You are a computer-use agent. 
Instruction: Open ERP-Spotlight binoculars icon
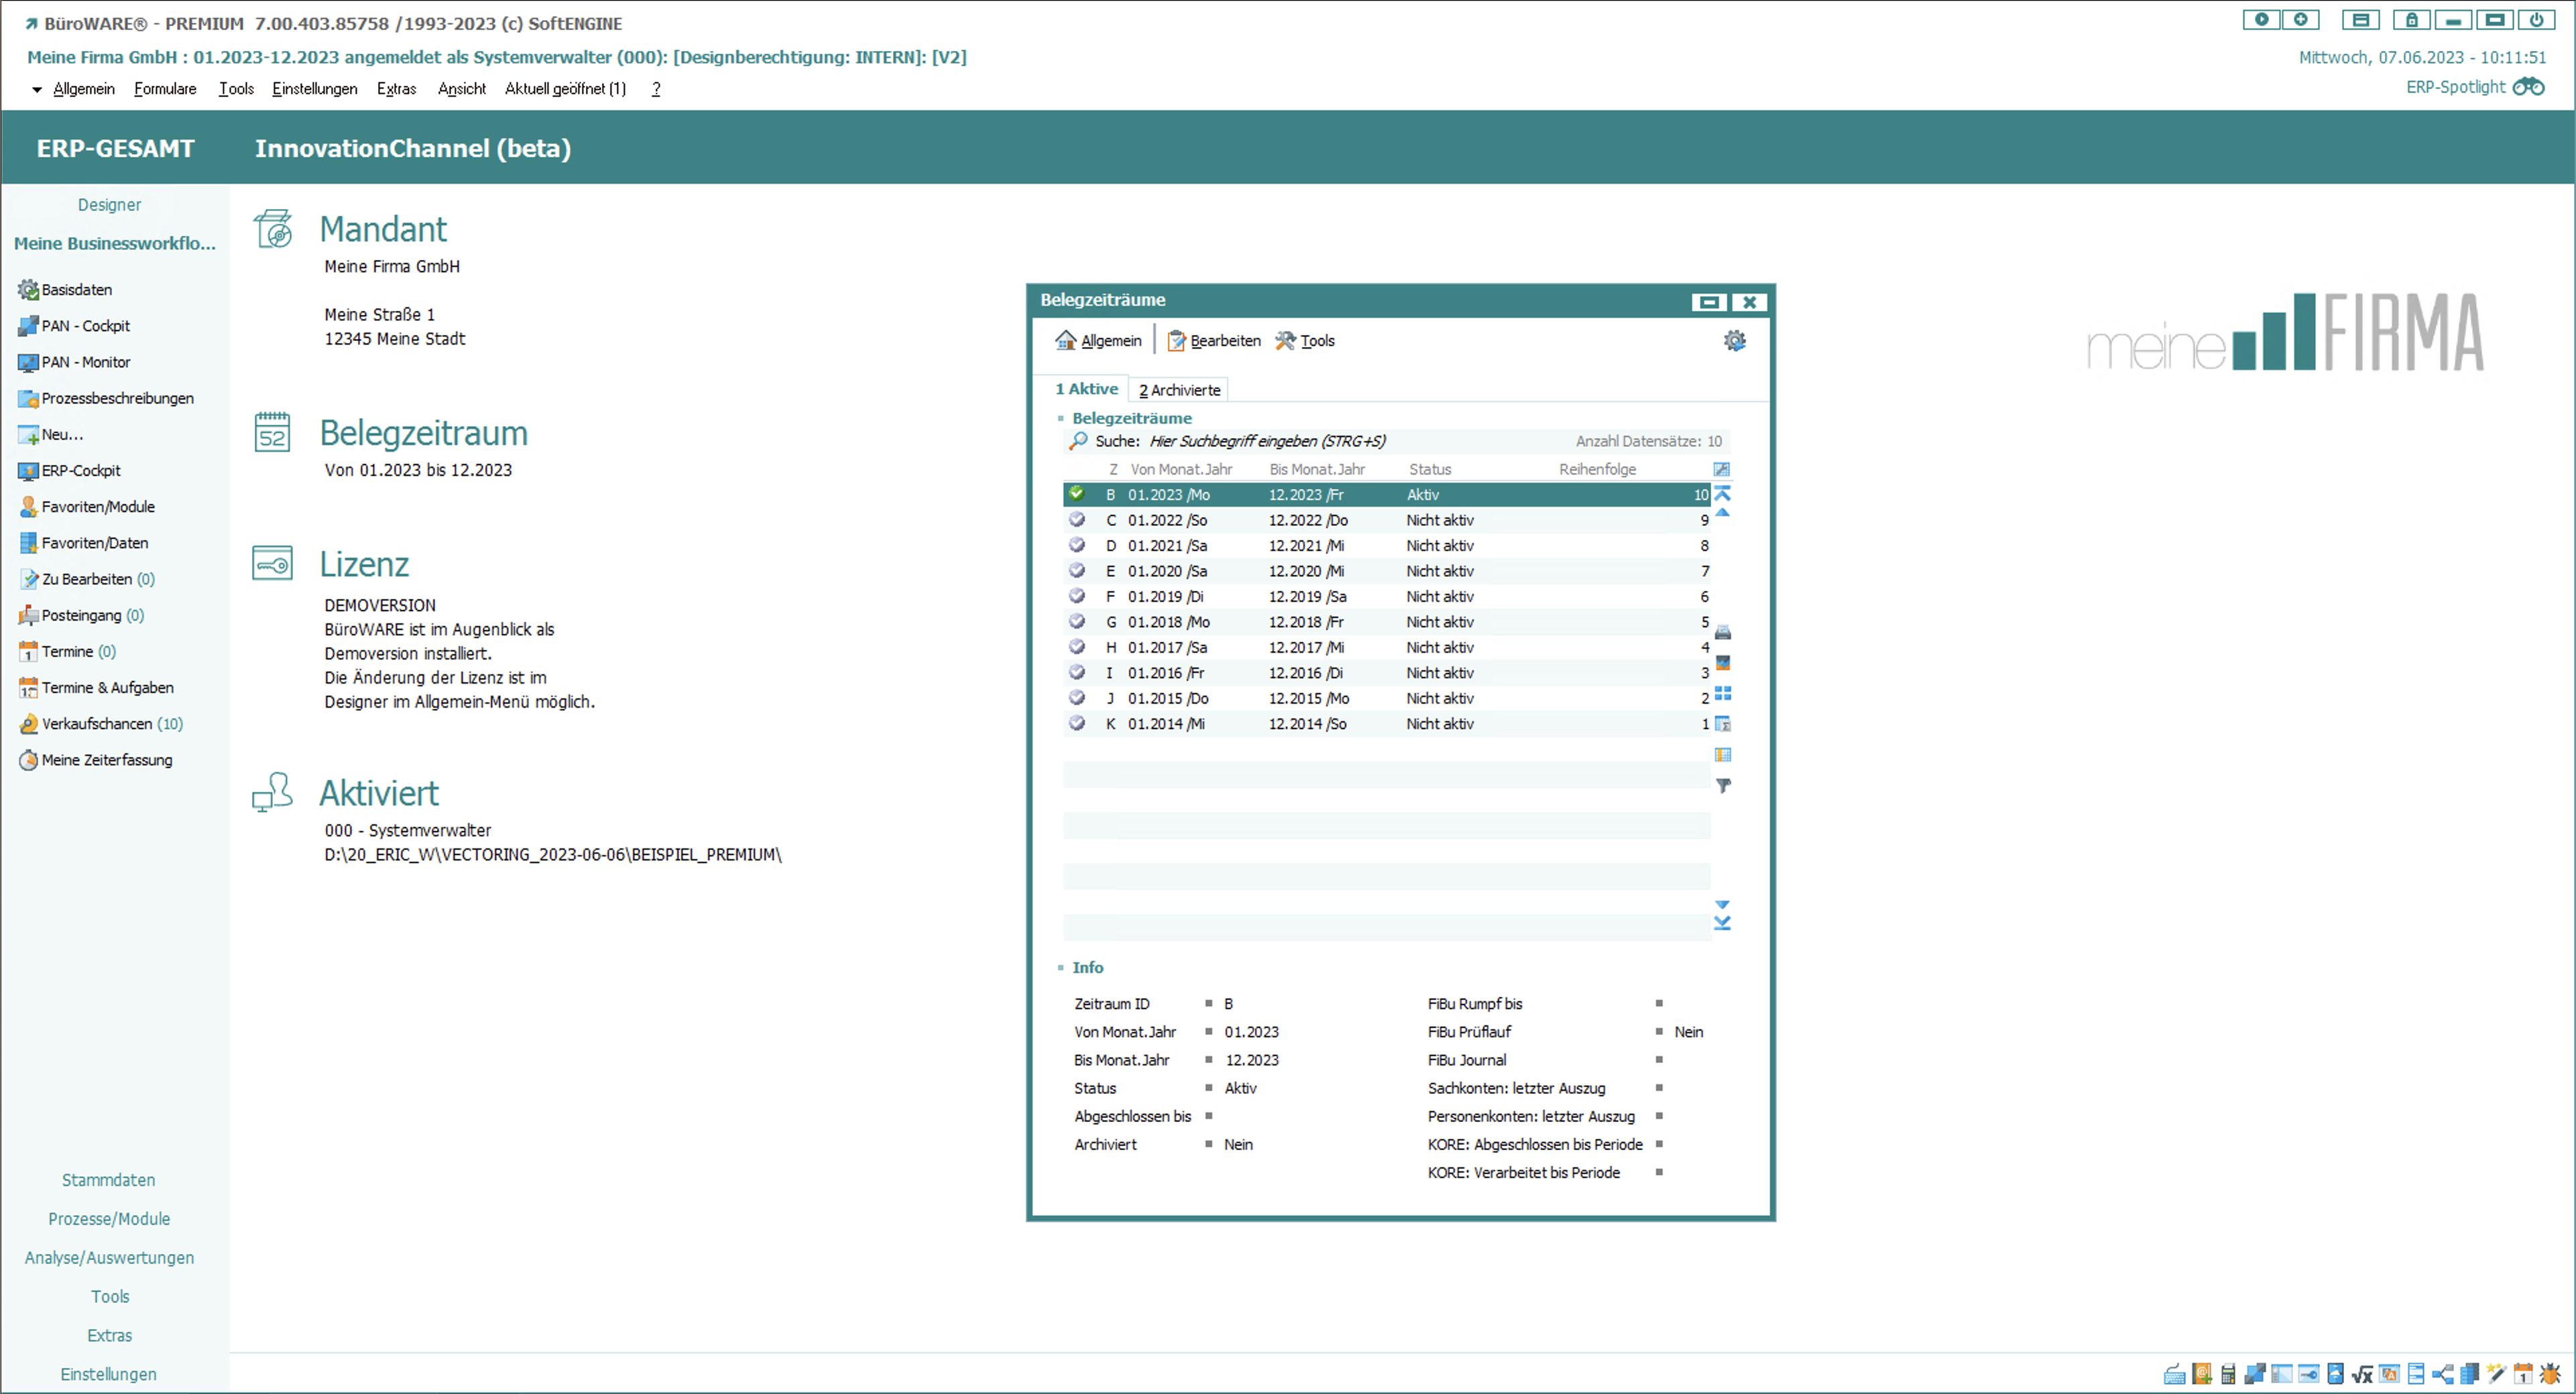tap(2529, 87)
